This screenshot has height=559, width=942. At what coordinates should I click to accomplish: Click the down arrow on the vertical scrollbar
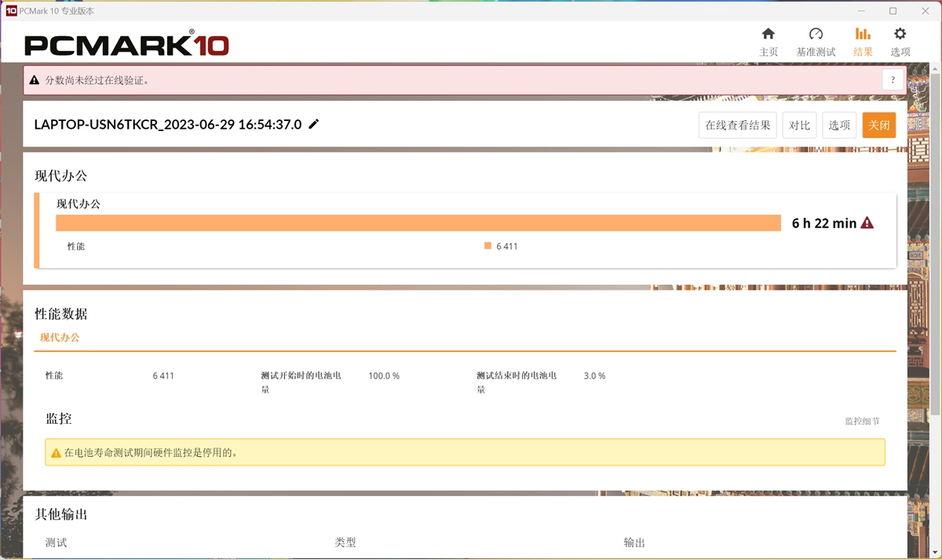[x=933, y=550]
